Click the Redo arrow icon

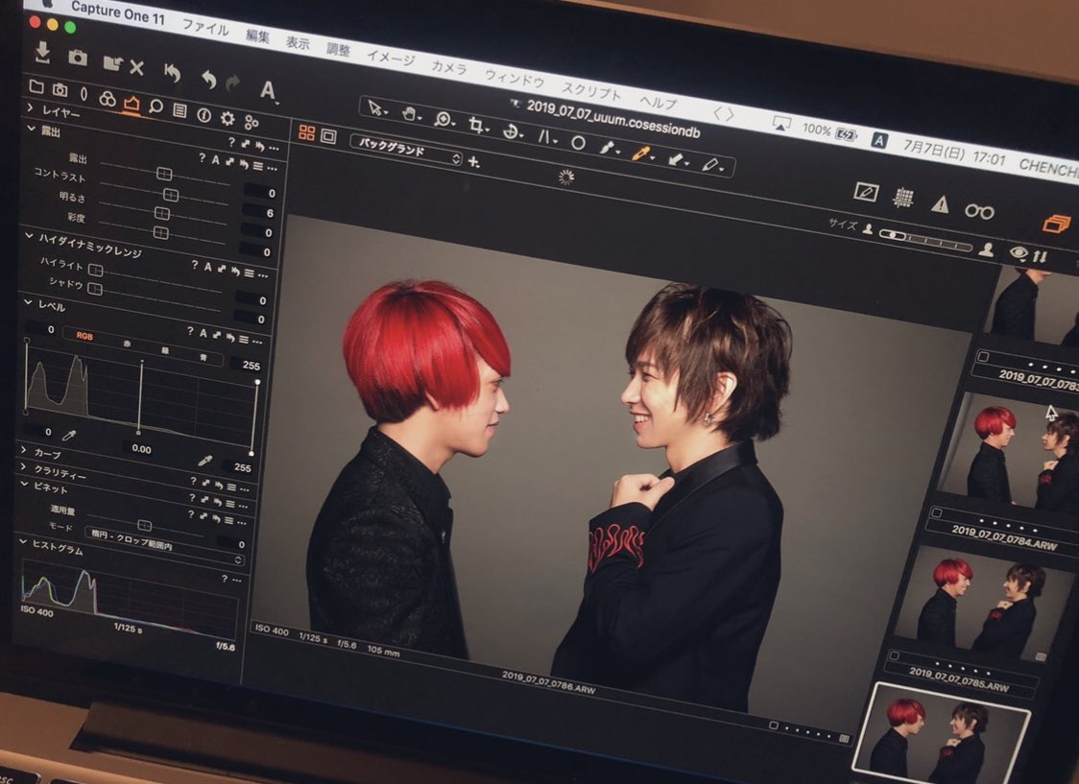click(232, 83)
